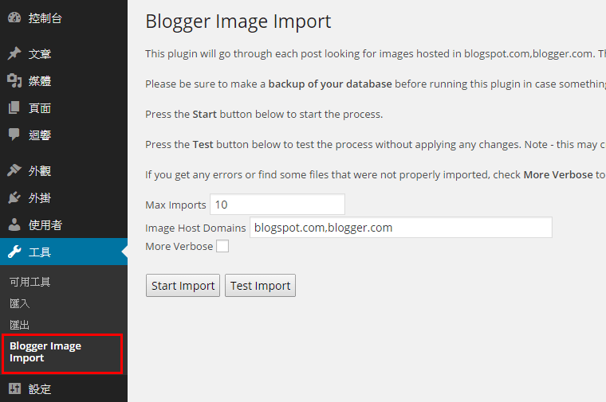Go to the 頁面 menu label
Screen dimensions: 606x402
point(39,108)
